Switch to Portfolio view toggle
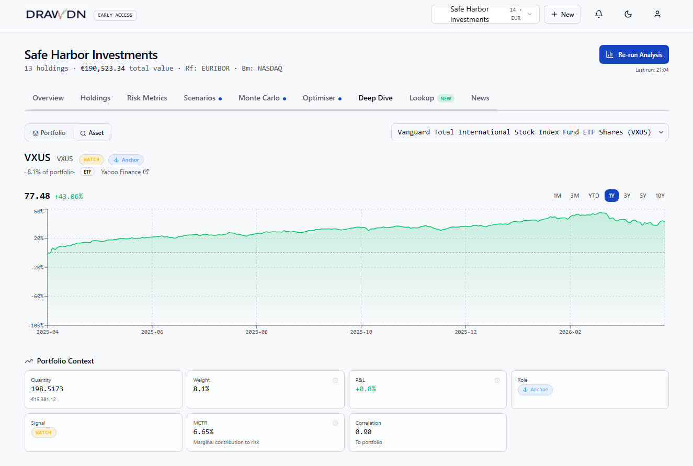This screenshot has width=693, height=466. [49, 133]
